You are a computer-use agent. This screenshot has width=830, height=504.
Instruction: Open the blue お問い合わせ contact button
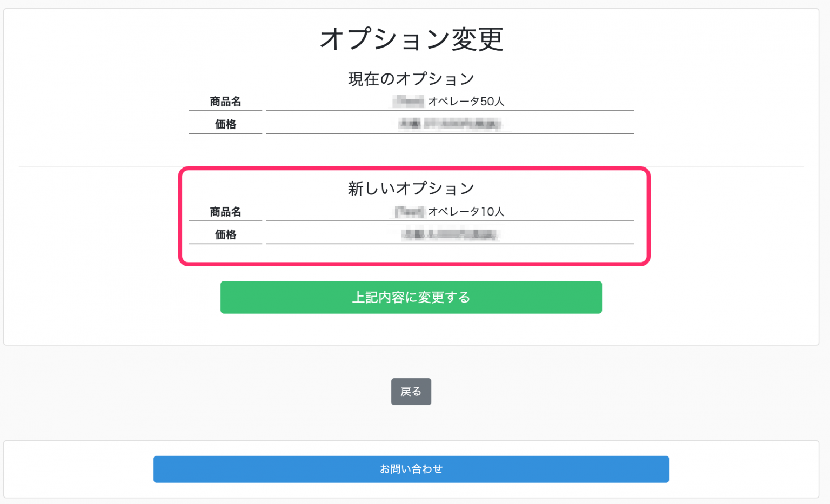pyautogui.click(x=411, y=469)
